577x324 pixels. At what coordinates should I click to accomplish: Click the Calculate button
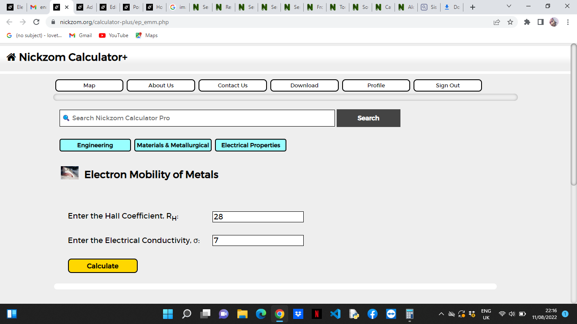103,266
